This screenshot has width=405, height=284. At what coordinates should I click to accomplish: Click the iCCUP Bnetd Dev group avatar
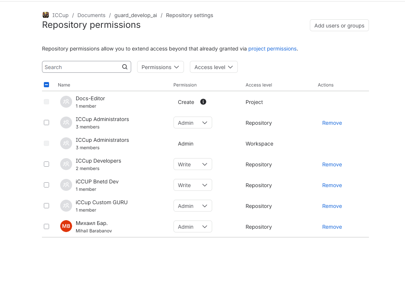tap(66, 185)
